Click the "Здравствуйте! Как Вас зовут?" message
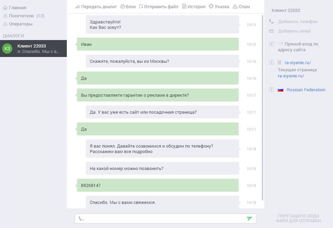This screenshot has width=333, height=228. coord(162,24)
